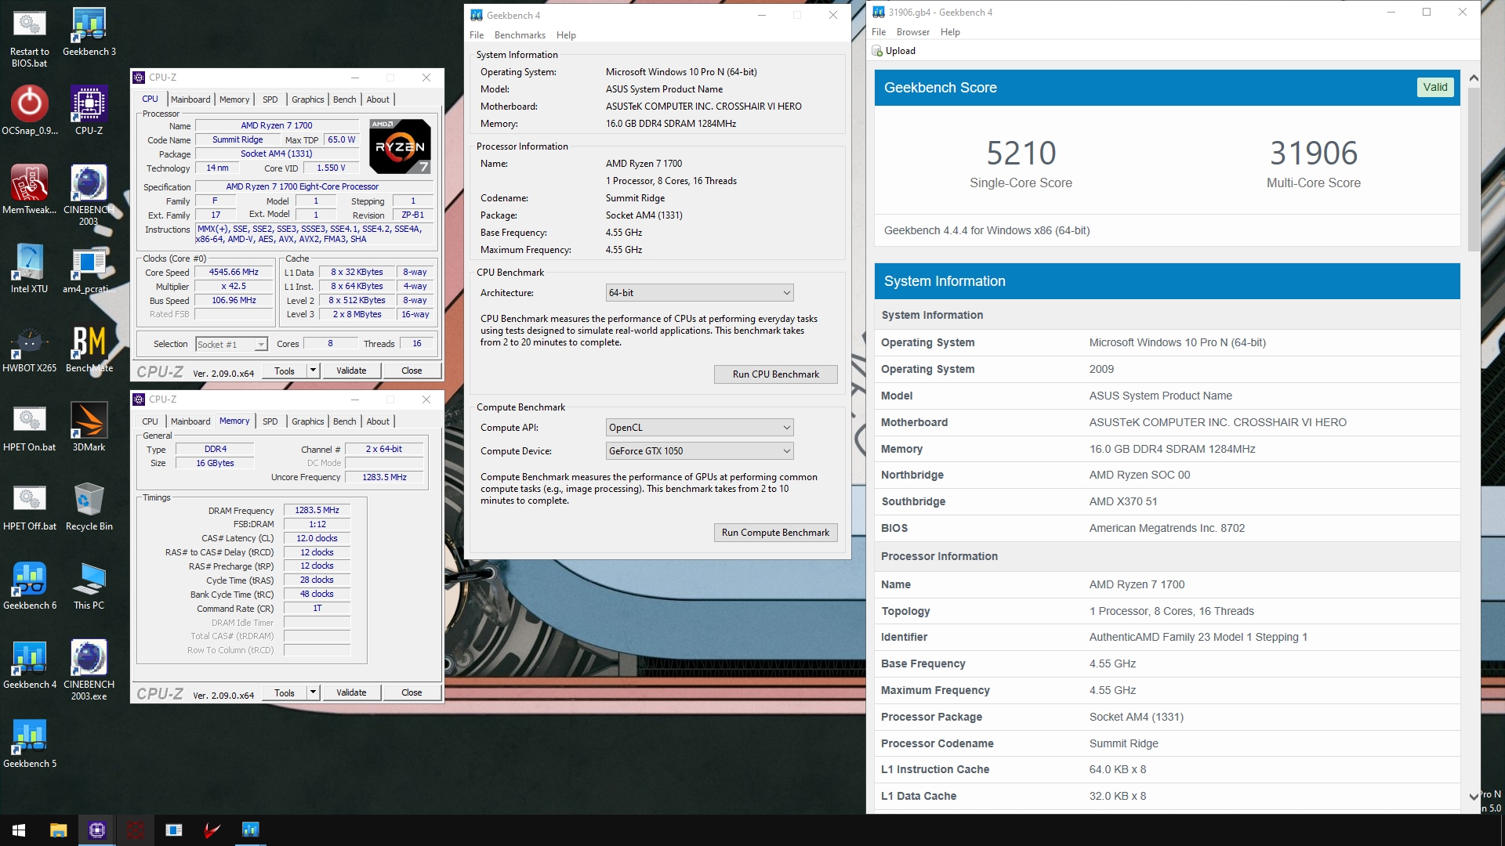Launch Geekbench 4 desktop shortcut
The height and width of the screenshot is (846, 1505).
tap(29, 664)
